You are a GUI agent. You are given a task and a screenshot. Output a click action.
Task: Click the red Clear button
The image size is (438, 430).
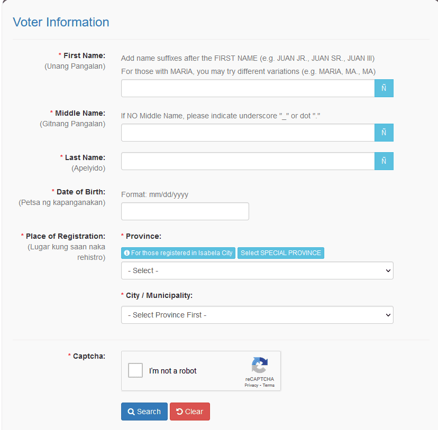(190, 412)
